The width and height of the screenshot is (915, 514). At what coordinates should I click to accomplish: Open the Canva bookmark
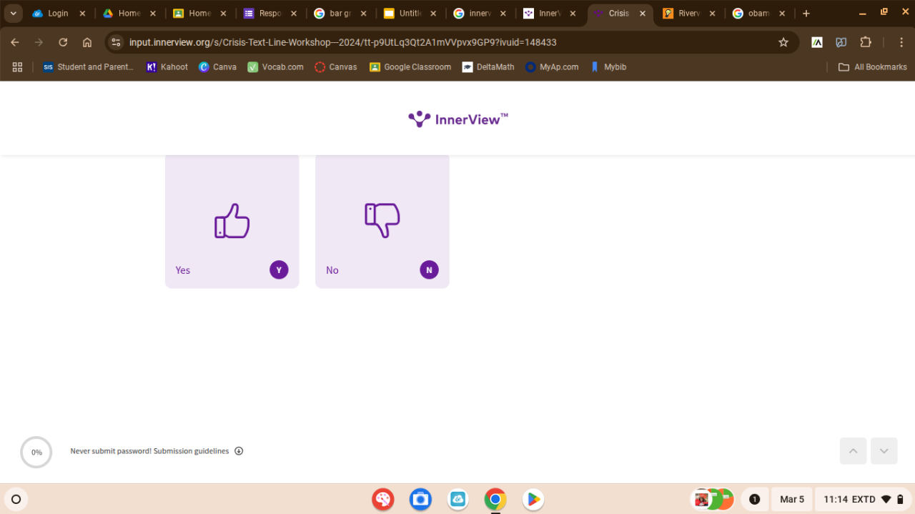[217, 67]
